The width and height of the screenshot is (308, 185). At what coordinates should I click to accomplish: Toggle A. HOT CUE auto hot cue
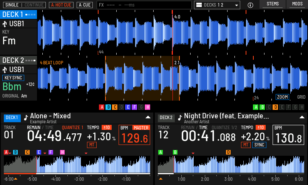(61, 5)
